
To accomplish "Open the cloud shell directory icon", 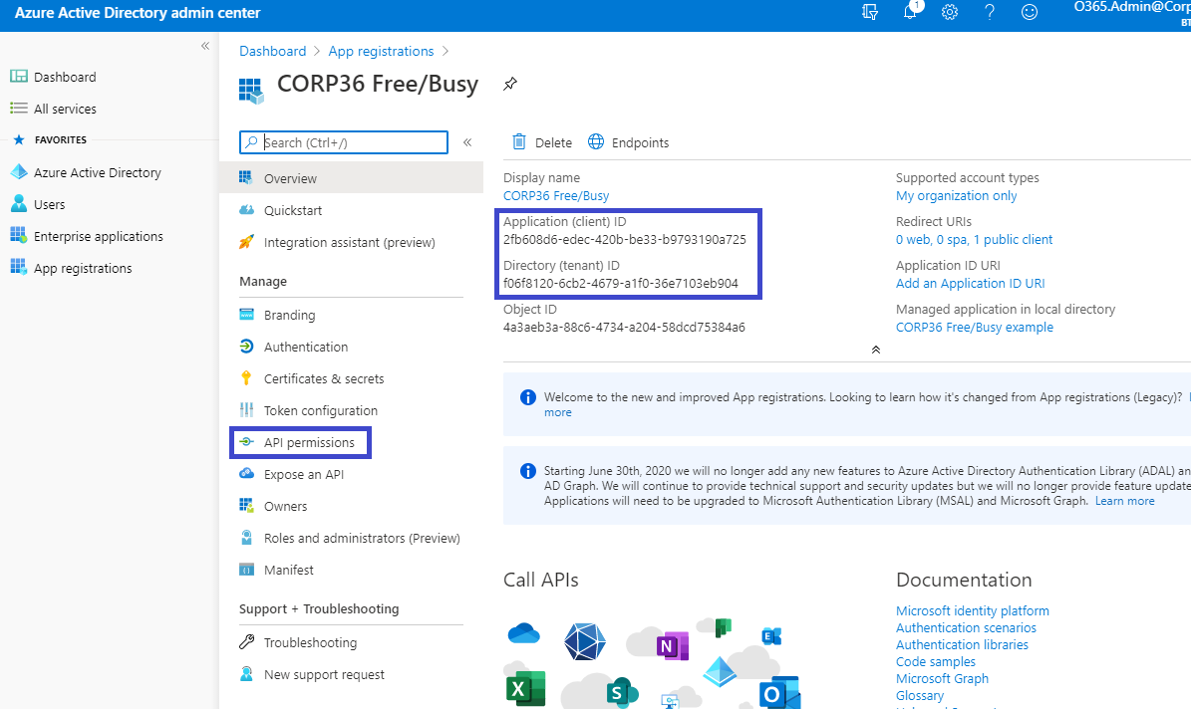I will tap(870, 13).
